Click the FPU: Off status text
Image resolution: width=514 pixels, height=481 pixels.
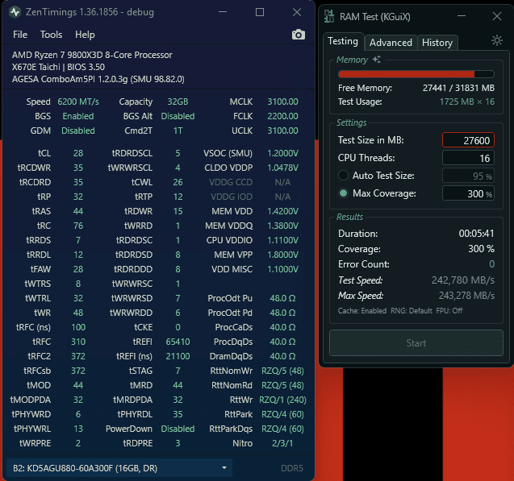coord(449,310)
